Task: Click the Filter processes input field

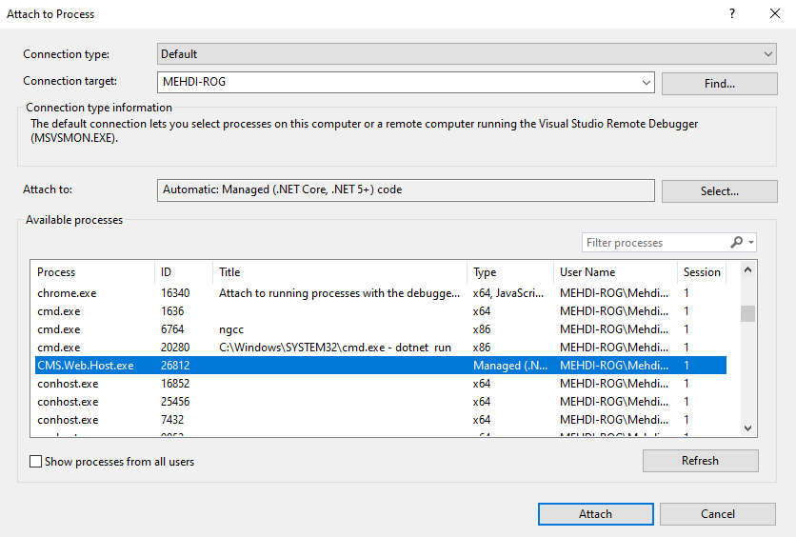Action: pos(653,243)
